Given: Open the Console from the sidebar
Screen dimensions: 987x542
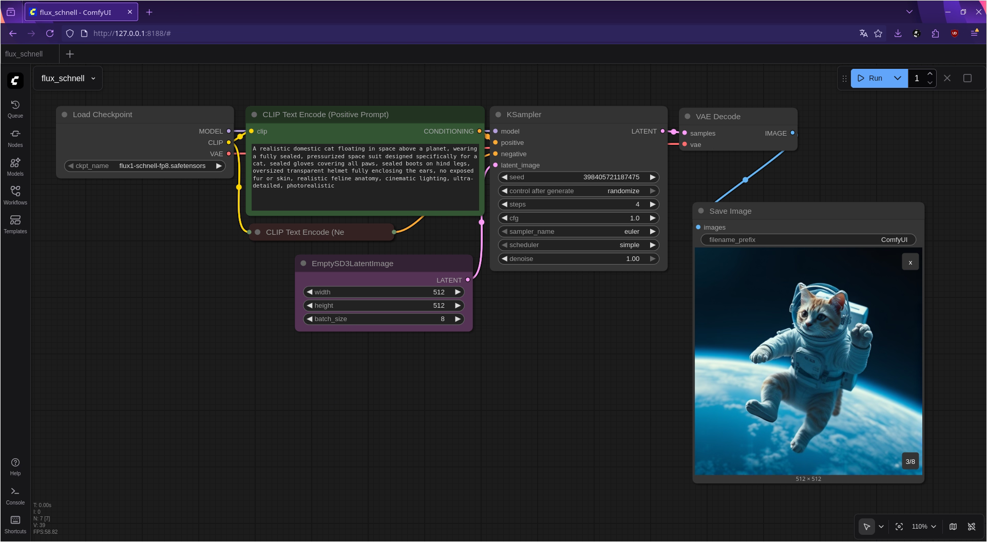Looking at the screenshot, I should coord(15,494).
